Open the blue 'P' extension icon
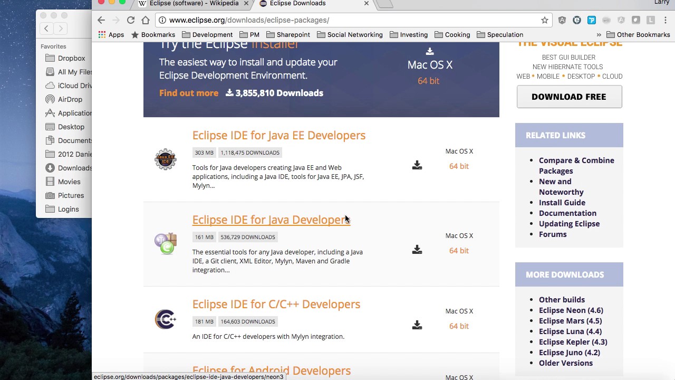 click(592, 20)
